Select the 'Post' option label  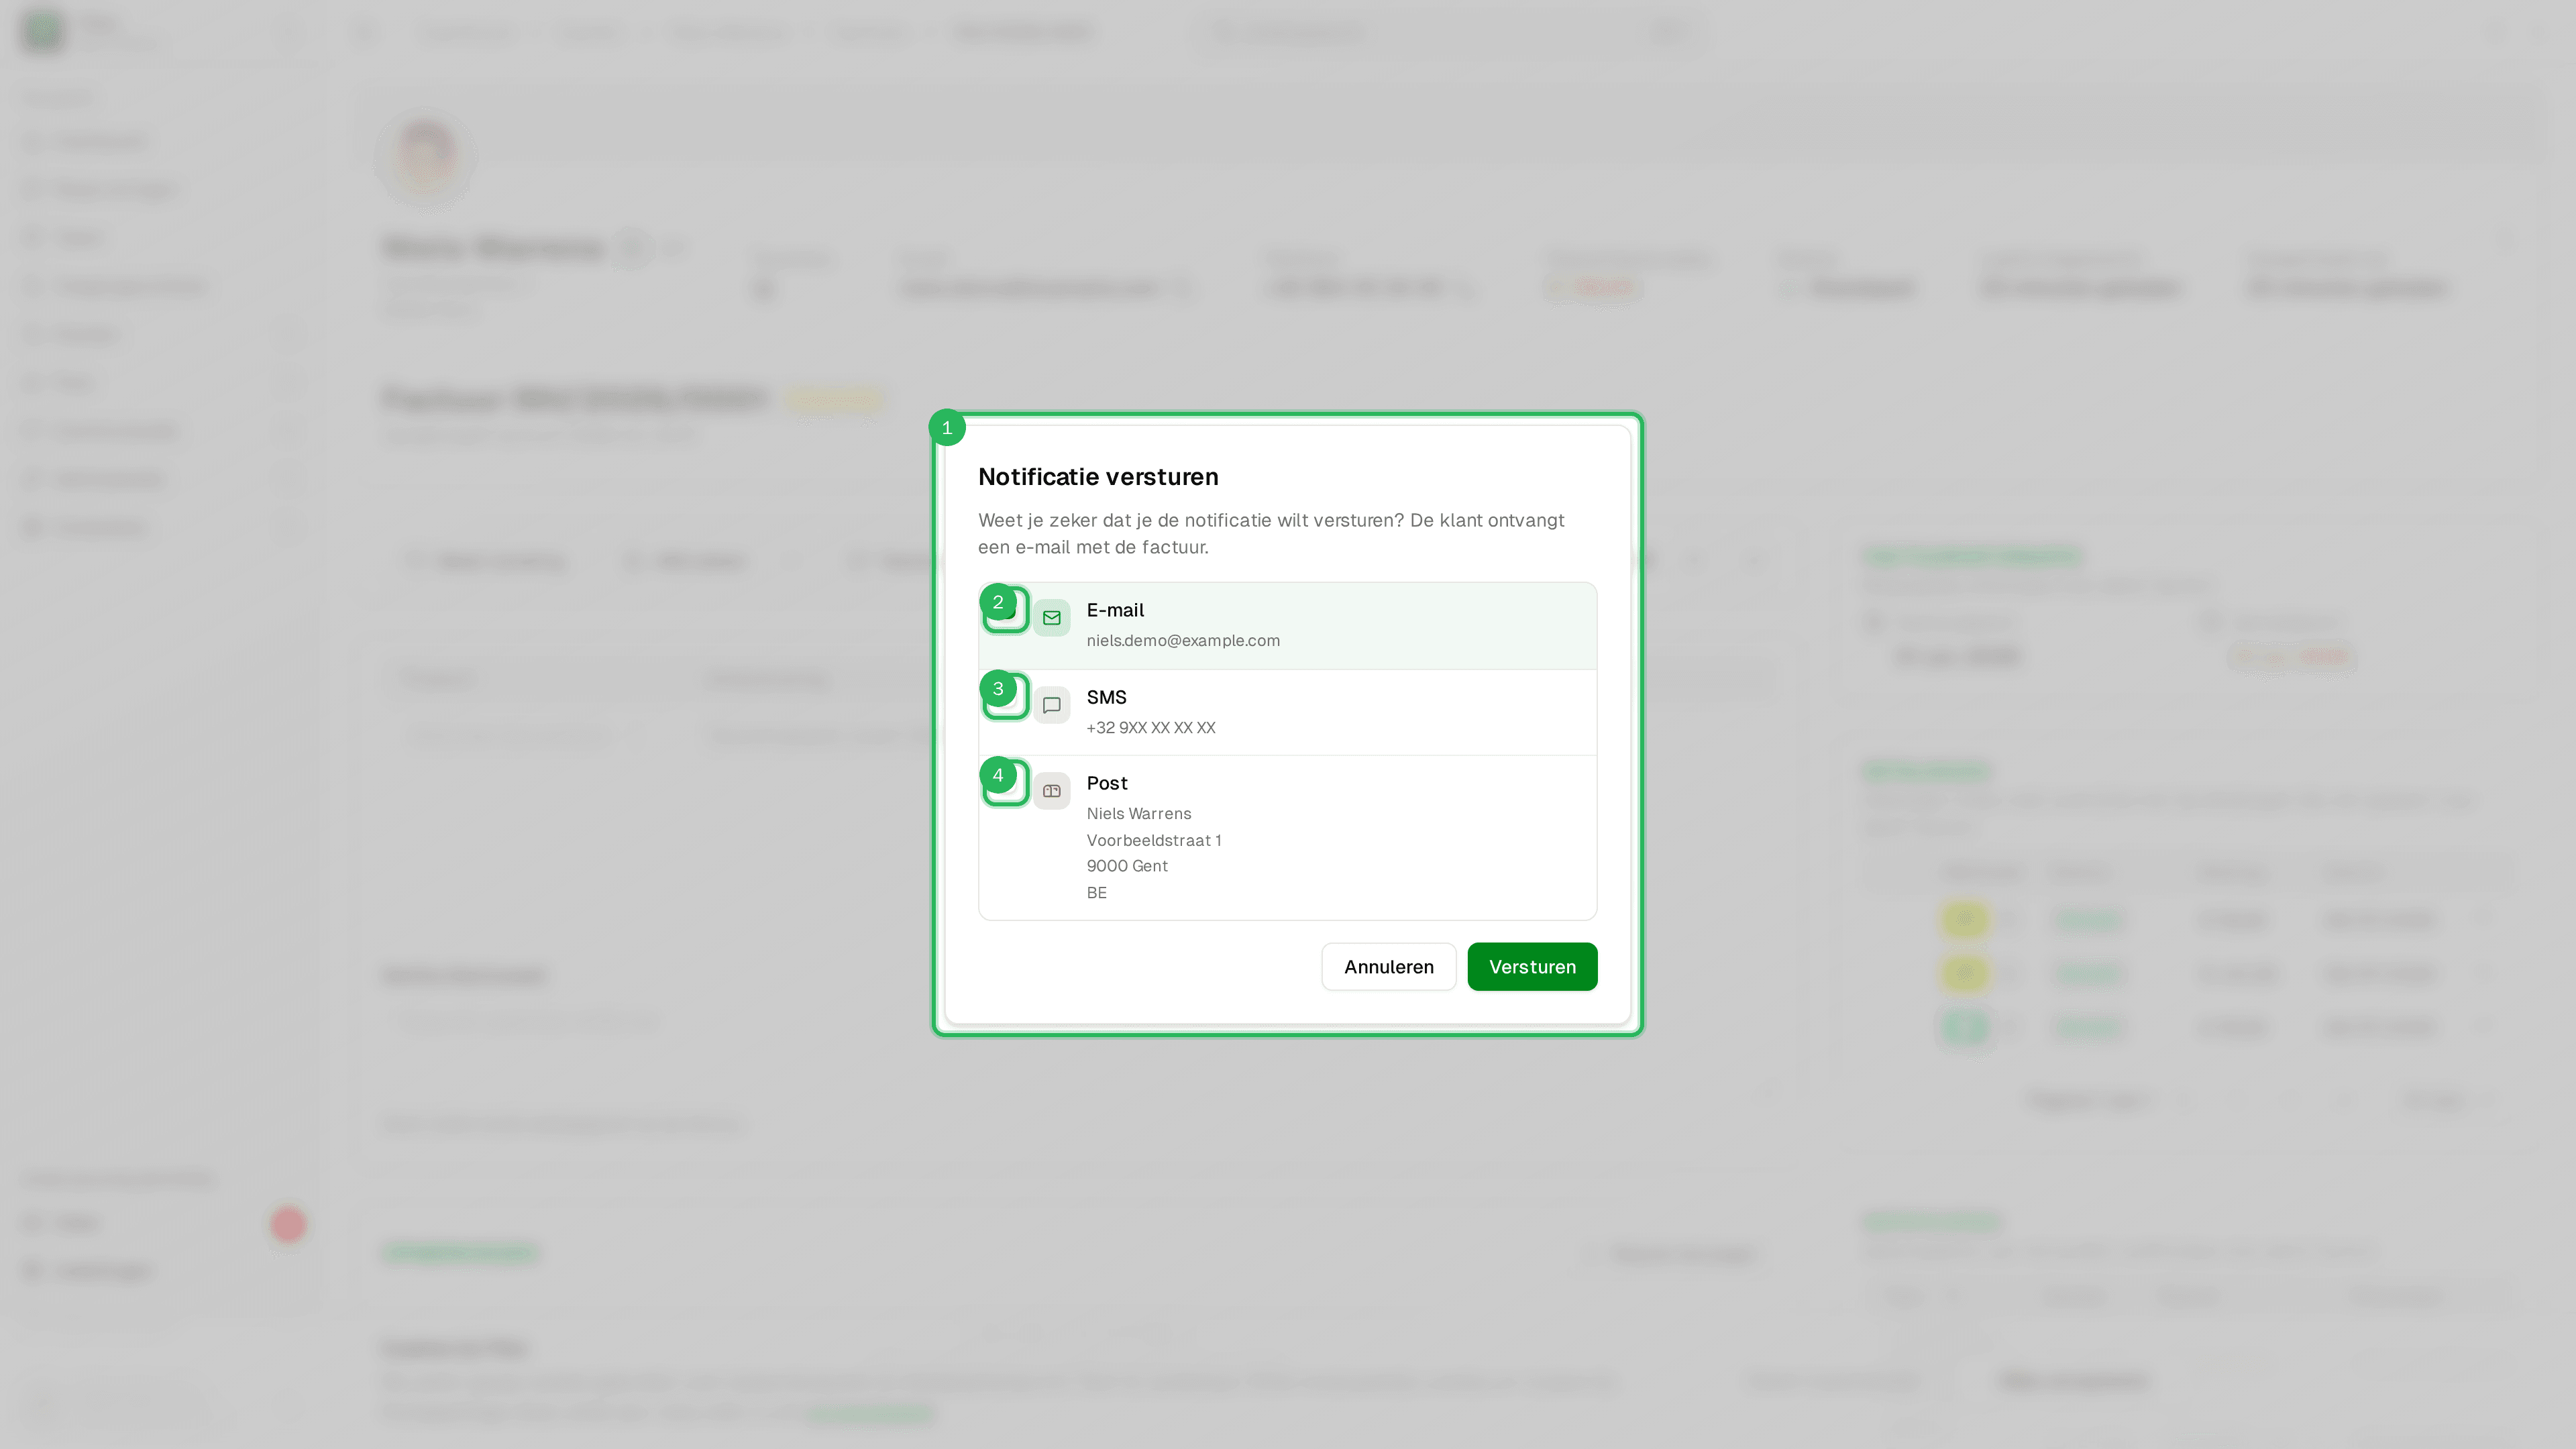1107,783
